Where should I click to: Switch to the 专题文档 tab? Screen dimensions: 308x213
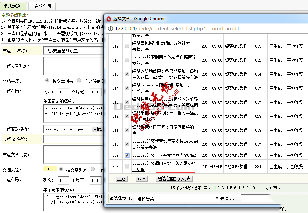(42, 6)
